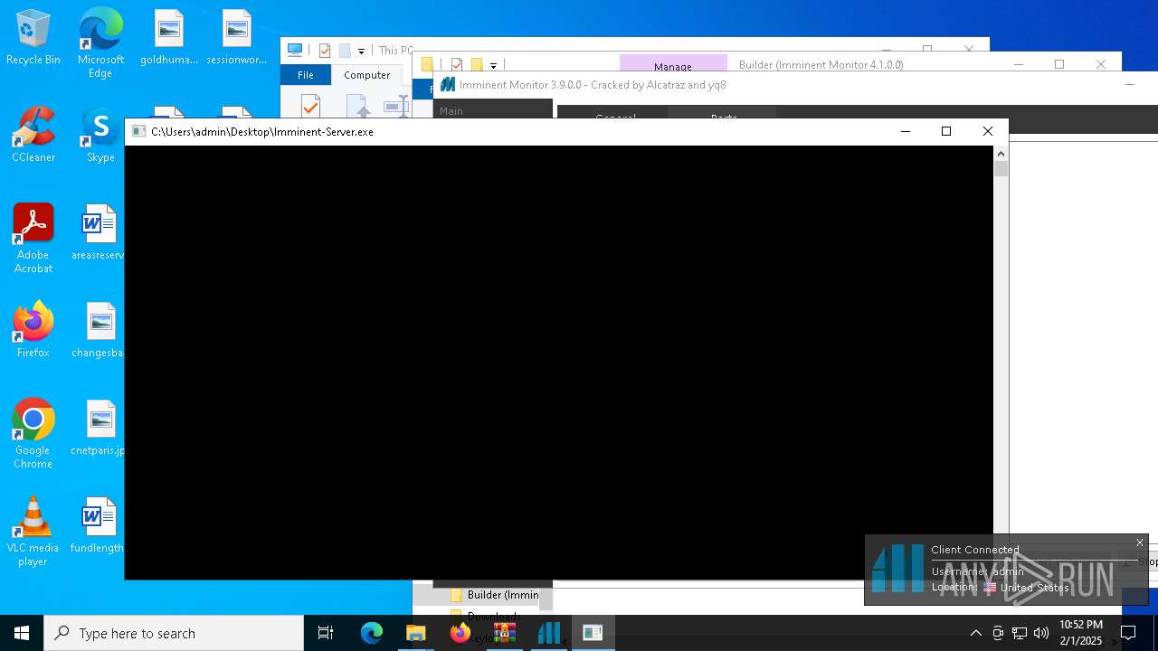
Task: Open the network tray icon
Action: tap(1020, 633)
